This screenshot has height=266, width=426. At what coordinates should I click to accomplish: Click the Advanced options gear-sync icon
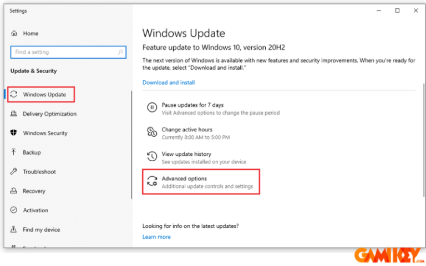pyautogui.click(x=152, y=181)
